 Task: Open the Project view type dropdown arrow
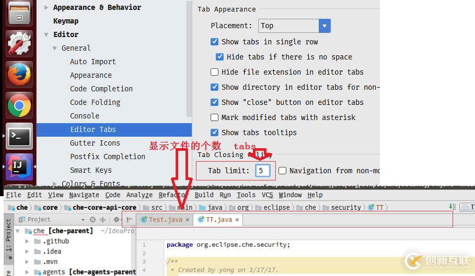[x=83, y=220]
